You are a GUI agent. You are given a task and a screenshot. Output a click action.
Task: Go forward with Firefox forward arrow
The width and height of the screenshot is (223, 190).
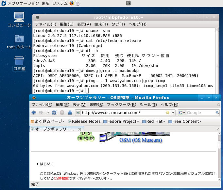click(x=41, y=113)
